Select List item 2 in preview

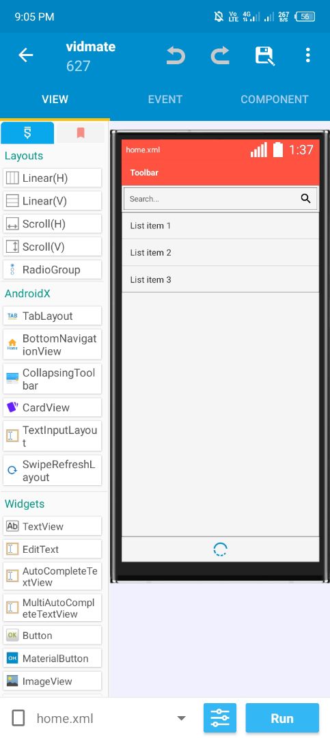220,253
